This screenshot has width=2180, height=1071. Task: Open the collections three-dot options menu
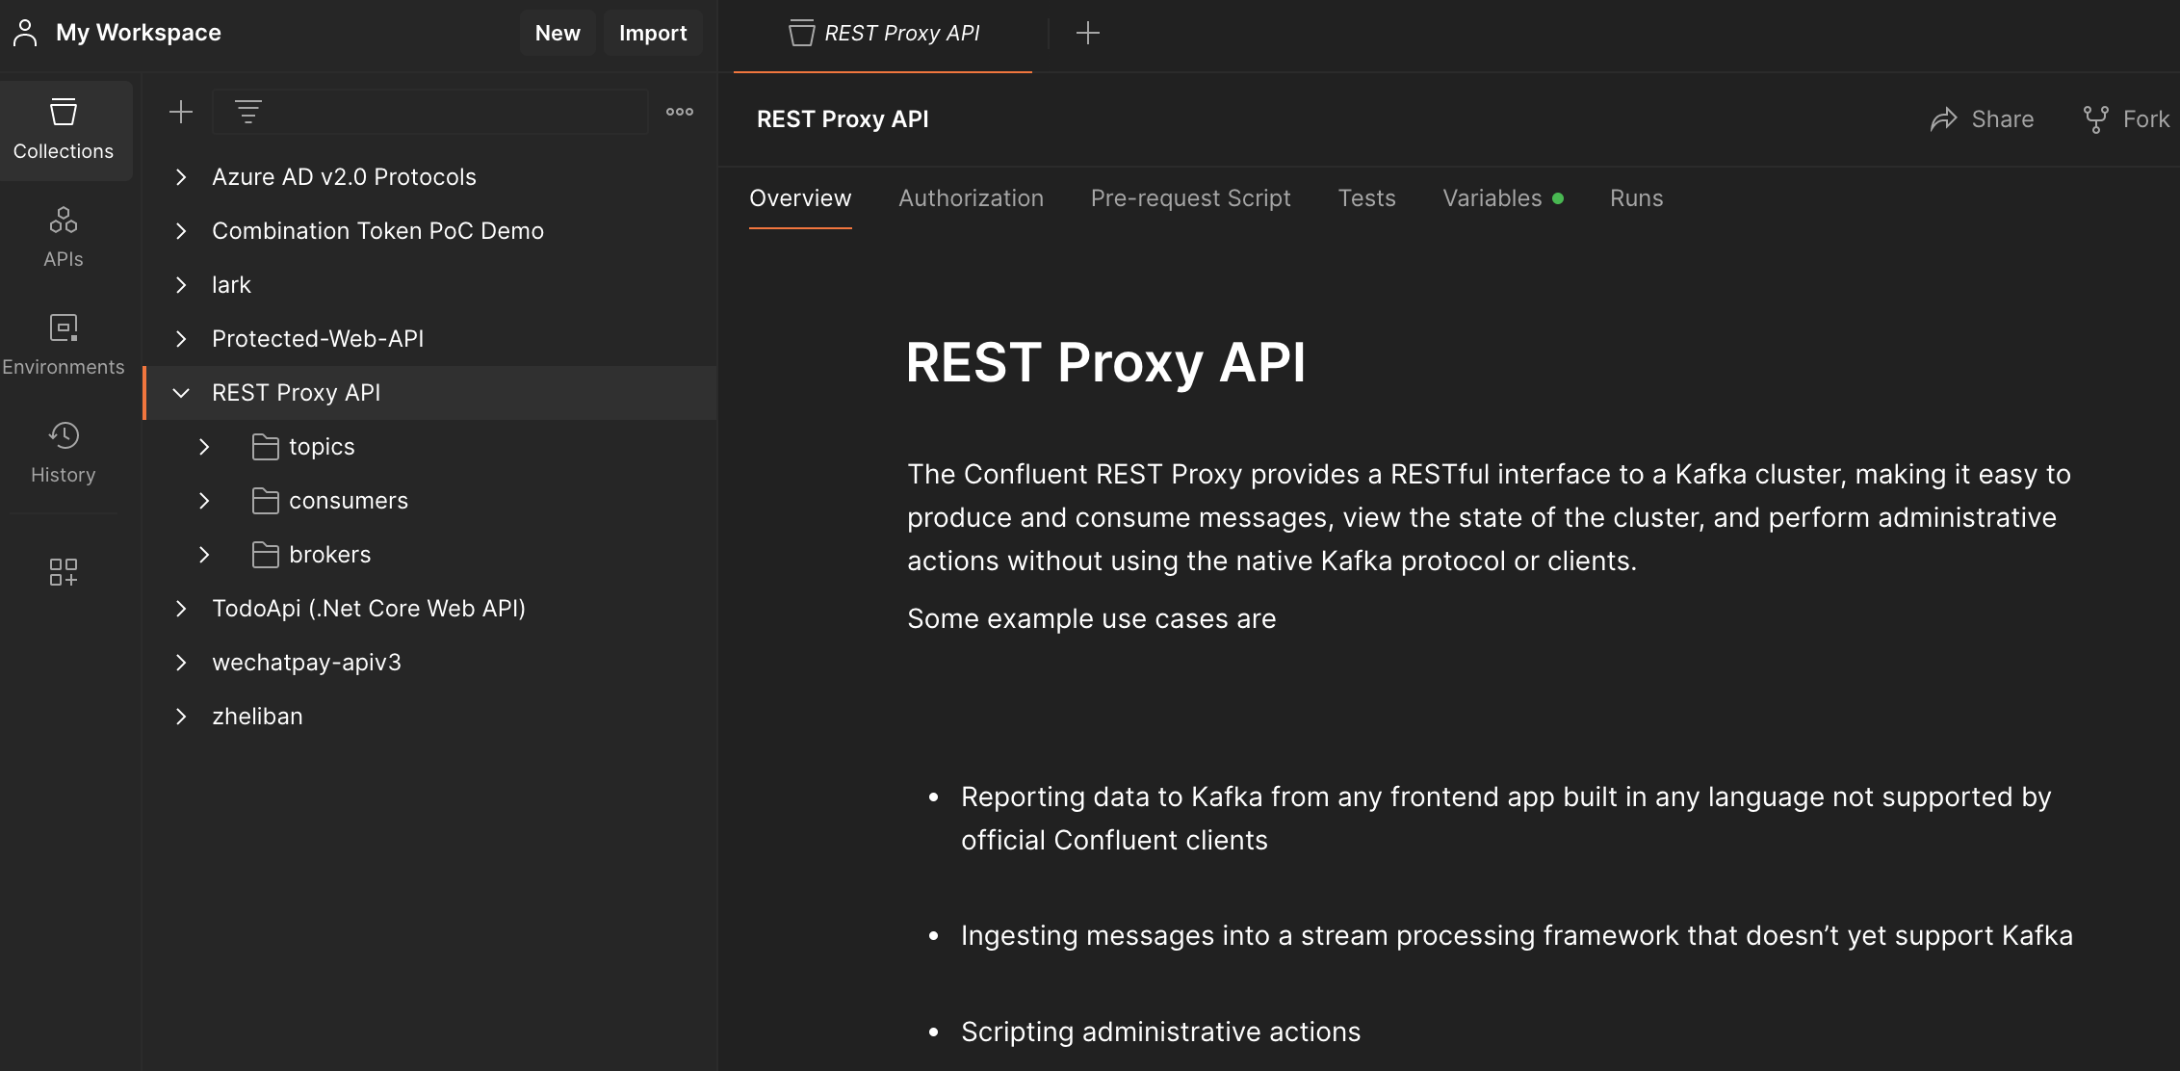click(680, 112)
